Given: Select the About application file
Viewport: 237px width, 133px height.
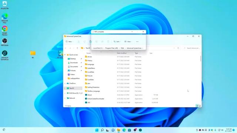Looking at the screenshot, I should point(90,95).
